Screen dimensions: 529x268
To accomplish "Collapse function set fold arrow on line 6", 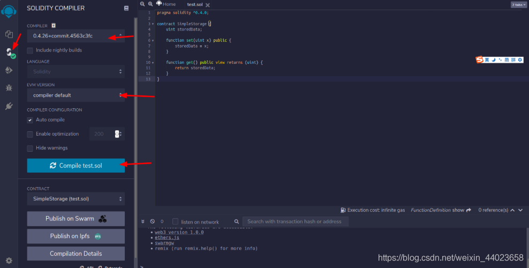I will click(153, 41).
